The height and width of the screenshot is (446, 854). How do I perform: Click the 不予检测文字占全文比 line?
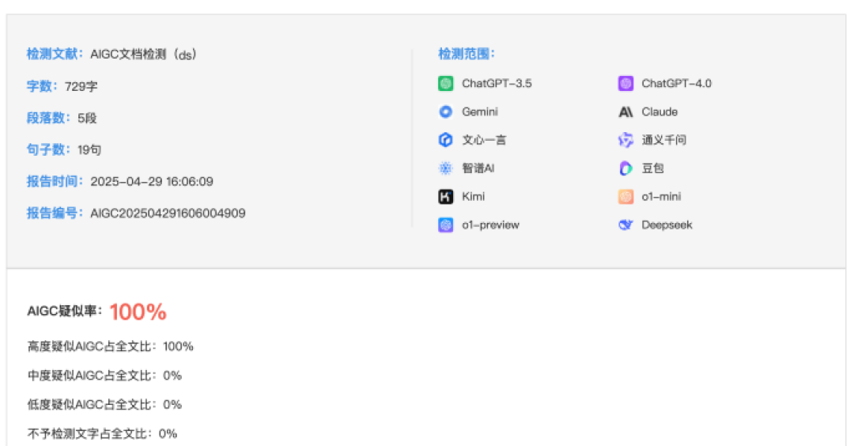click(102, 433)
